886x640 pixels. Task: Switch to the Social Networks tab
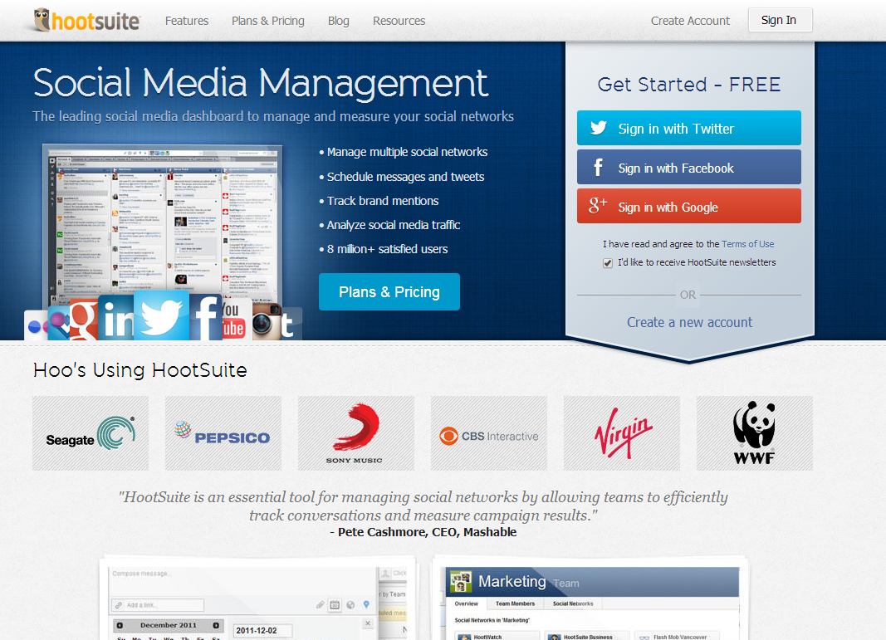click(x=573, y=603)
